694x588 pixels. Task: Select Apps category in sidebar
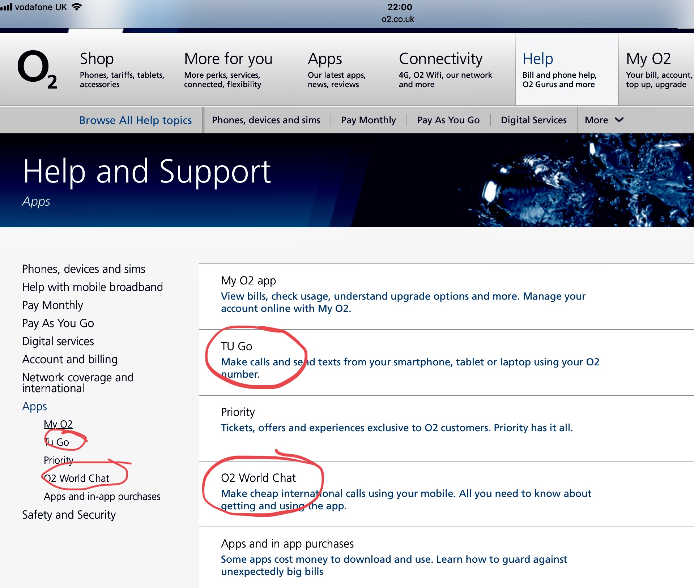[34, 407]
